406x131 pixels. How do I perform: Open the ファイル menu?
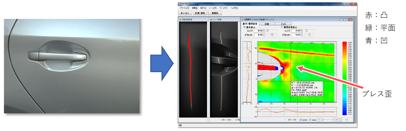click(x=185, y=8)
